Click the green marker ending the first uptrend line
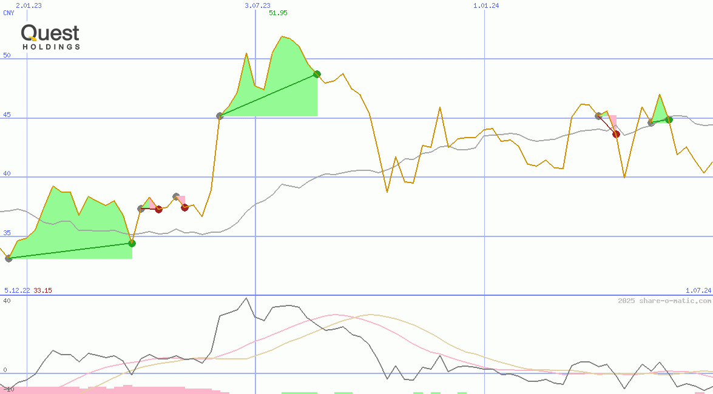This screenshot has width=713, height=394. coord(132,243)
